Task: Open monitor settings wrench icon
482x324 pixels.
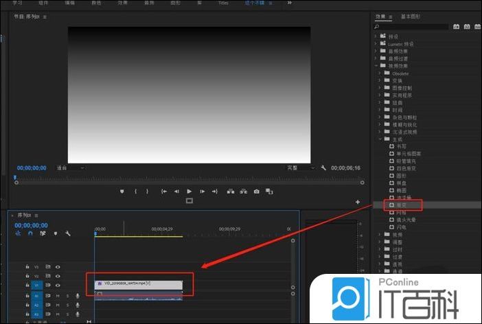Action: point(323,167)
